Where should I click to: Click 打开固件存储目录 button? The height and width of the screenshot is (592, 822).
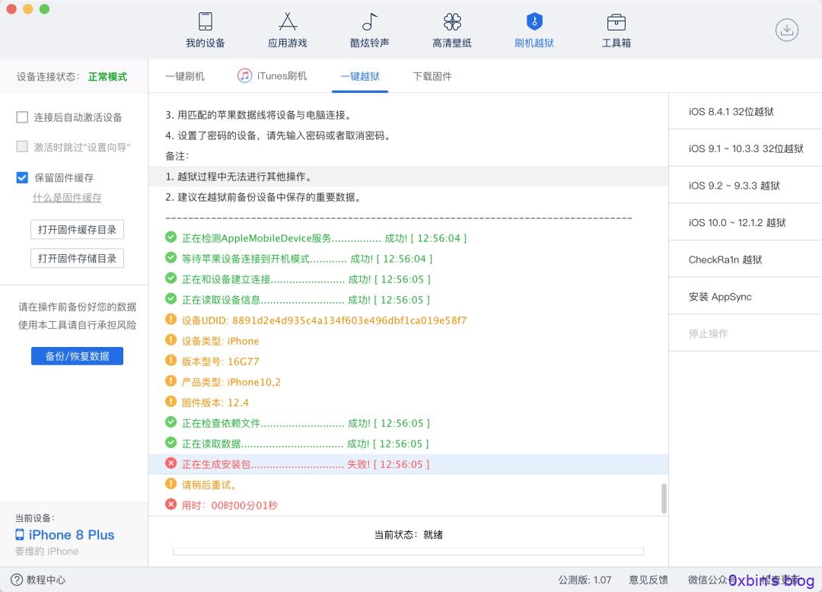(77, 258)
